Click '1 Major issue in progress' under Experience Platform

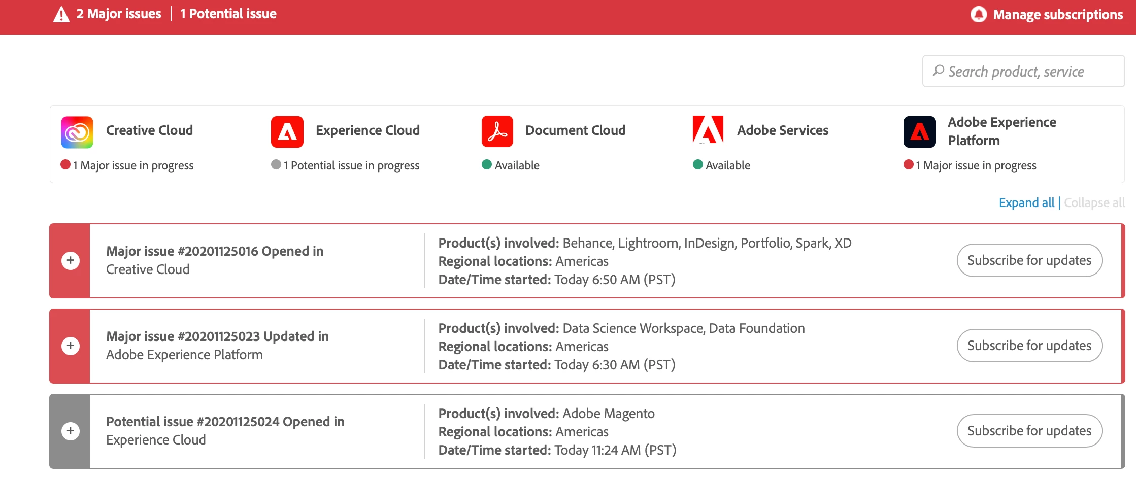tap(976, 165)
